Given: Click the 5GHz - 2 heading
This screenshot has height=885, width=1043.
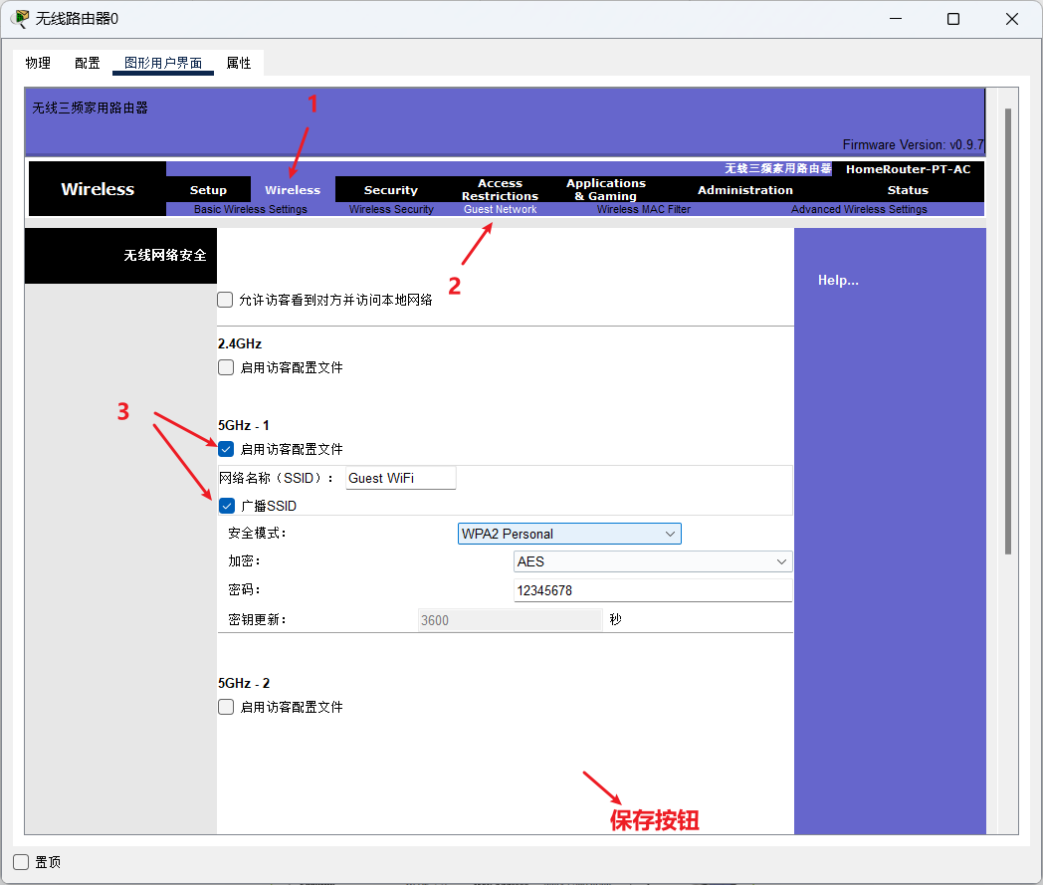Looking at the screenshot, I should pos(244,683).
